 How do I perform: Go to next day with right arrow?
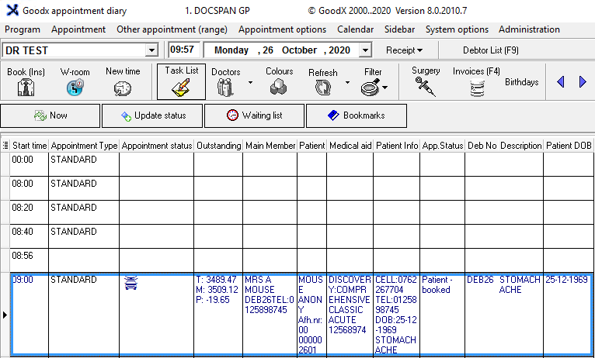click(583, 82)
